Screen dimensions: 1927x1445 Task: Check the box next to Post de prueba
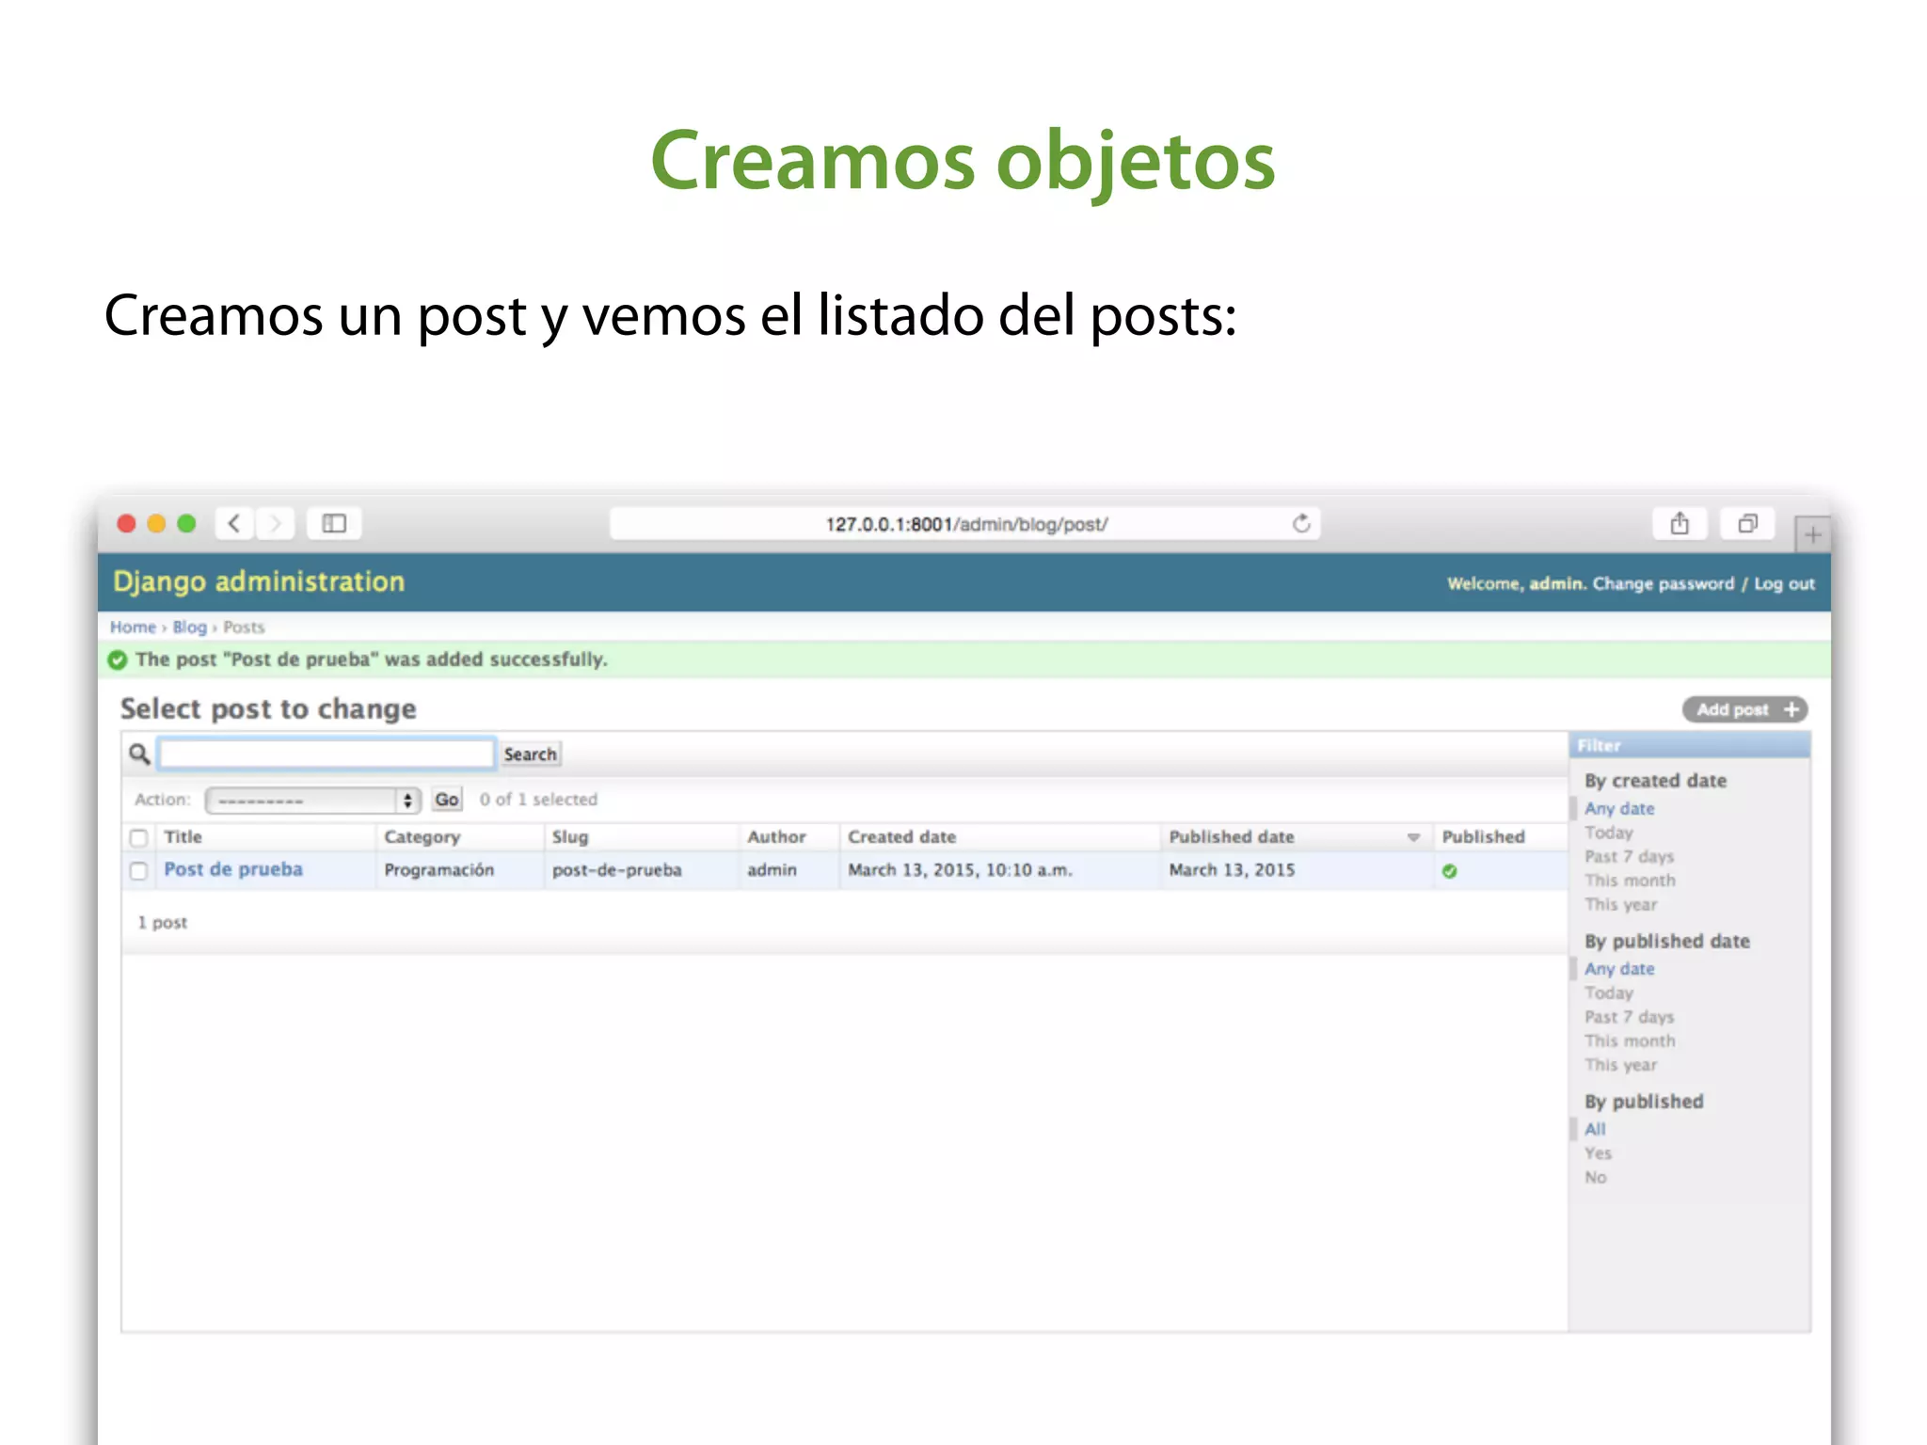point(138,871)
